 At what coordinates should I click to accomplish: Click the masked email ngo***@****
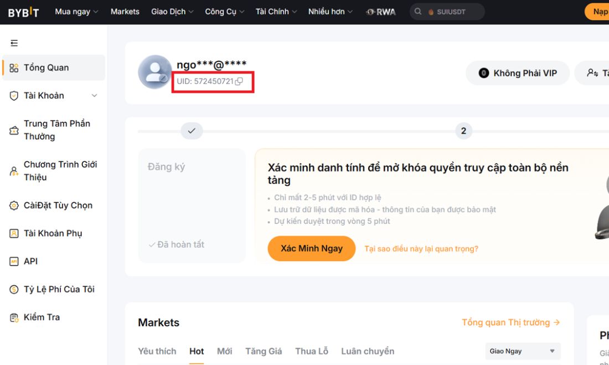point(211,64)
